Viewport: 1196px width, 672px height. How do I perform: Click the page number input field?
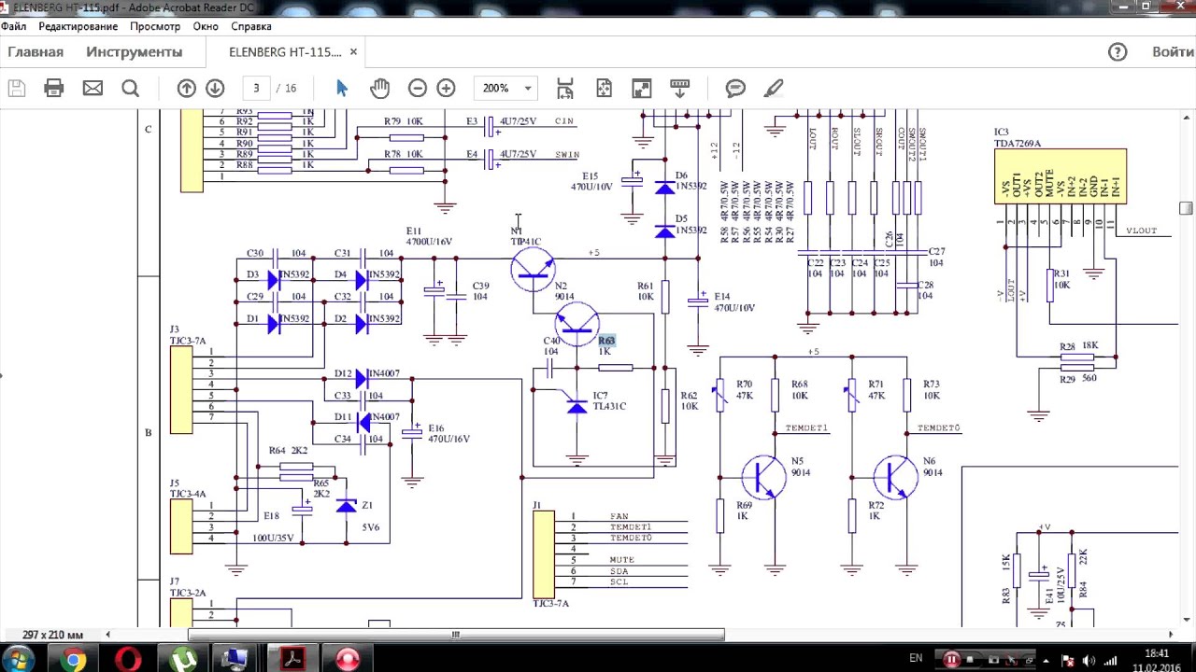pos(256,89)
